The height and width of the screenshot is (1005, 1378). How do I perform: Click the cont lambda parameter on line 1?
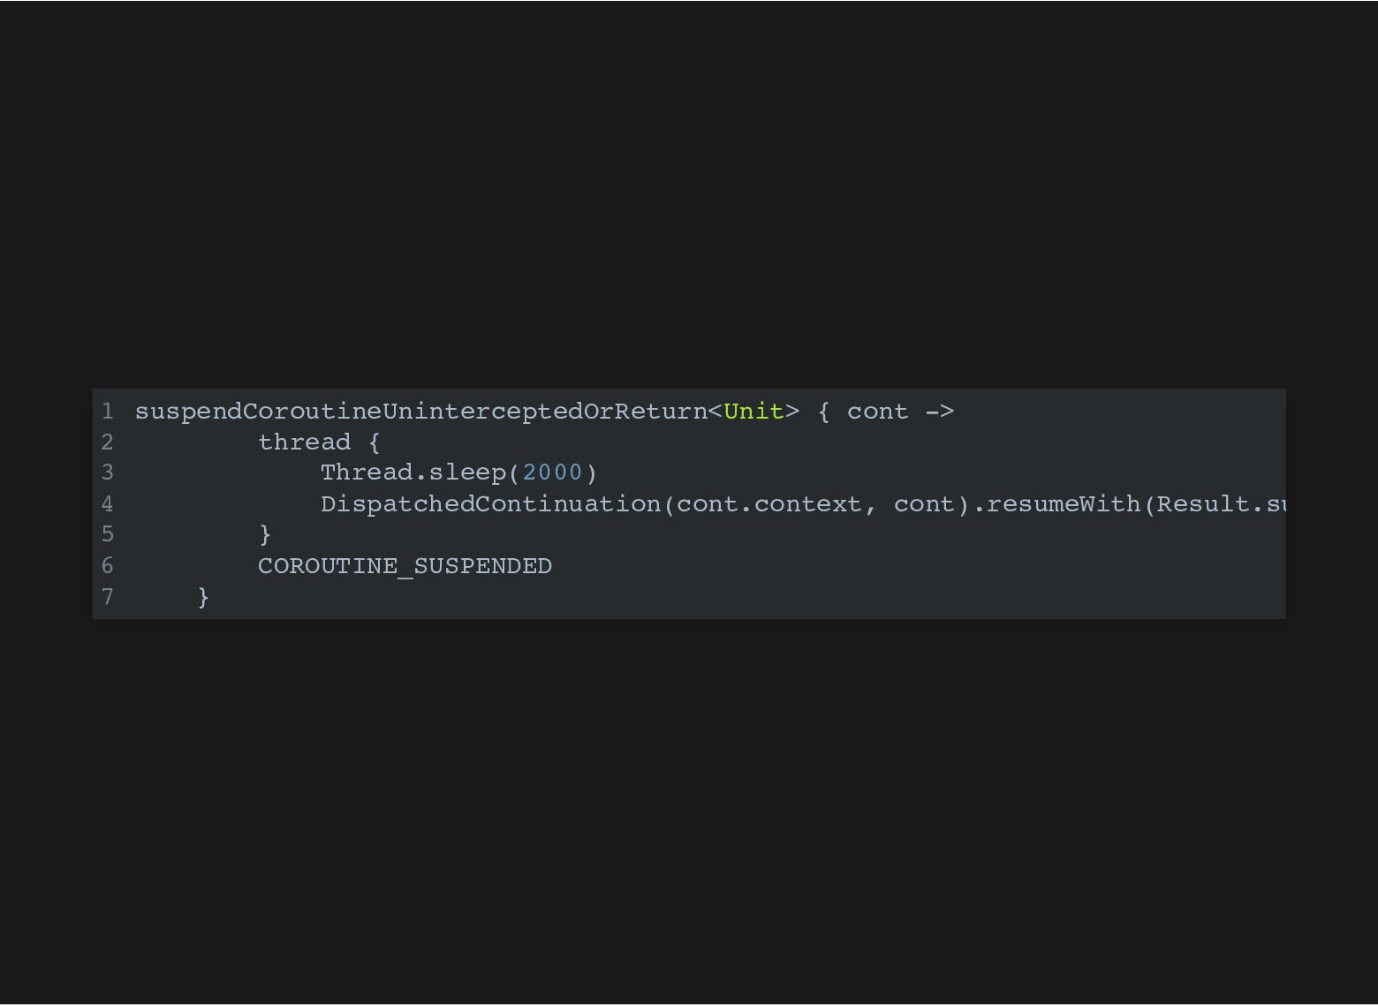(x=877, y=412)
